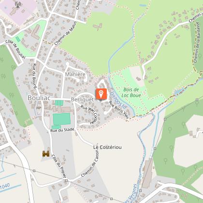
Task: Click the pylon square at Côte du Piquet junction
Action: pos(66,181)
